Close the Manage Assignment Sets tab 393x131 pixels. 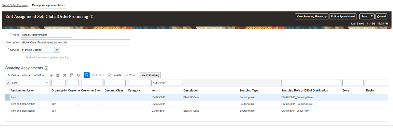pyautogui.click(x=65, y=5)
